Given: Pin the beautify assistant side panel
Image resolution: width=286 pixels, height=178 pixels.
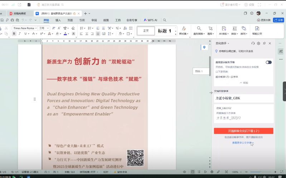Looking at the screenshot, I should (264, 43).
